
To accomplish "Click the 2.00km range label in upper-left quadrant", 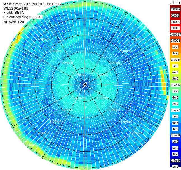I will tap(67, 63).
